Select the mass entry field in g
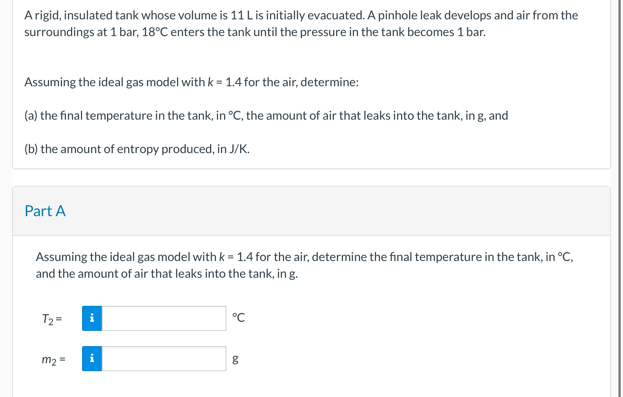The height and width of the screenshot is (397, 623). (x=163, y=358)
